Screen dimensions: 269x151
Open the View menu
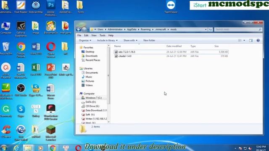pos(94,35)
